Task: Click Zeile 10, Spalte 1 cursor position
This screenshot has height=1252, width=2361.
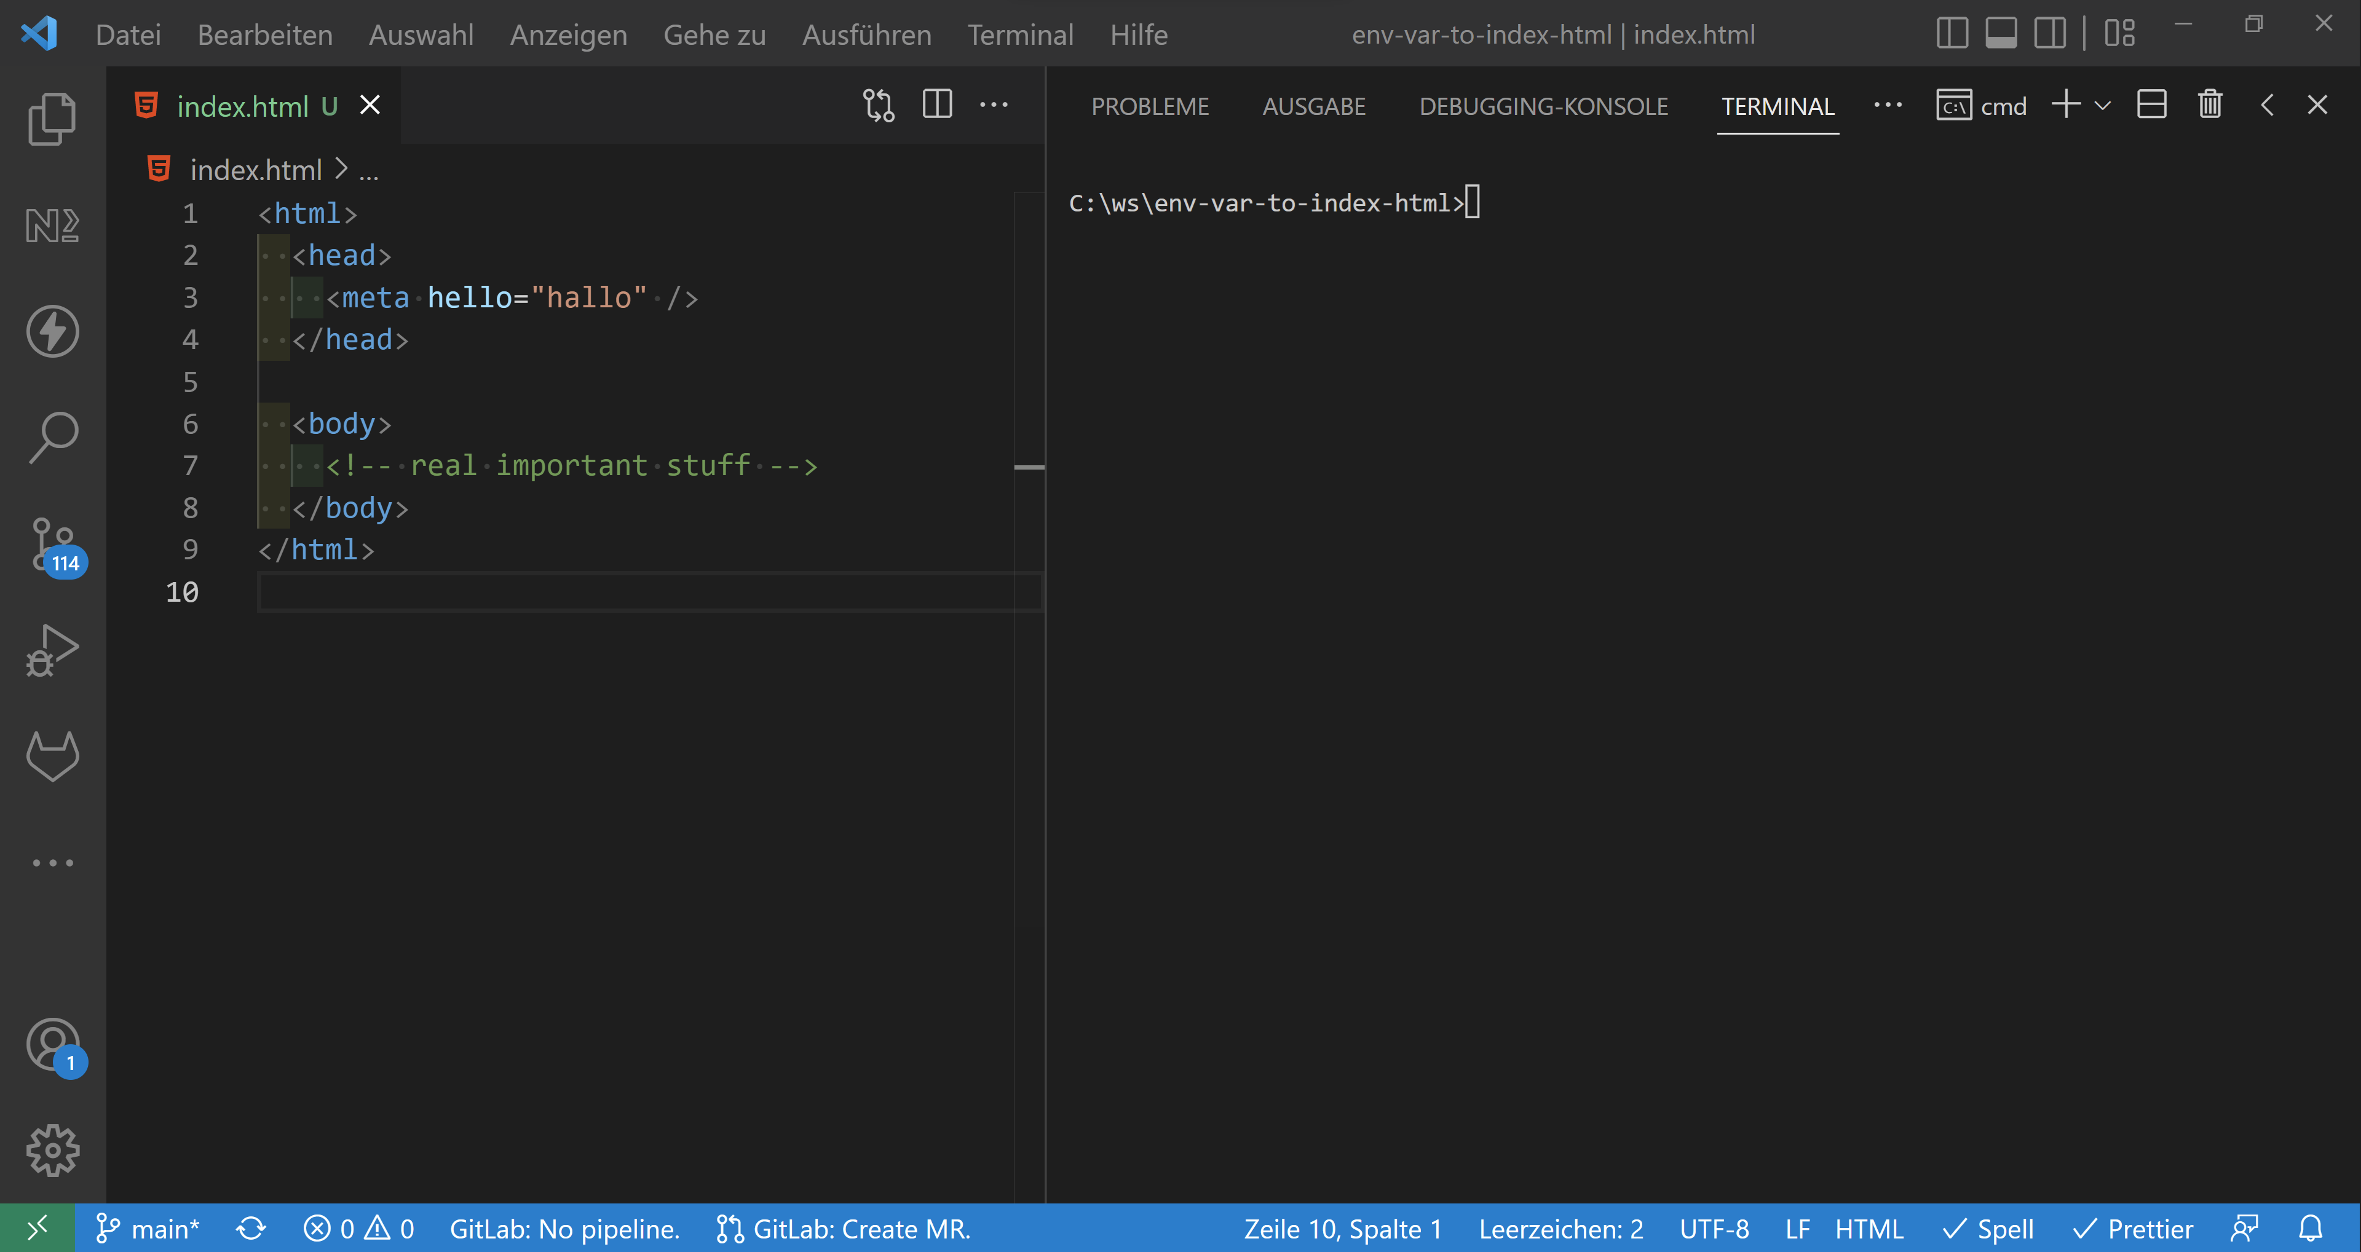Action: point(1343,1229)
